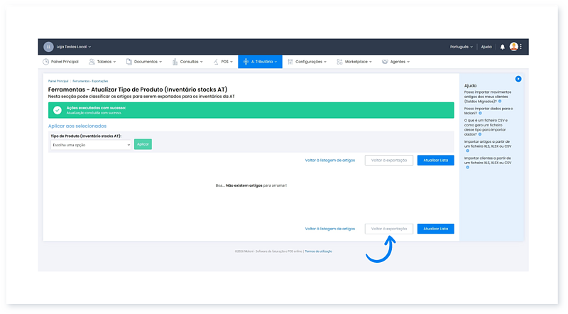Viewport: 568px width, 314px height.
Task: Open arrow icon under 'Importar clientes' help
Action: point(467,167)
